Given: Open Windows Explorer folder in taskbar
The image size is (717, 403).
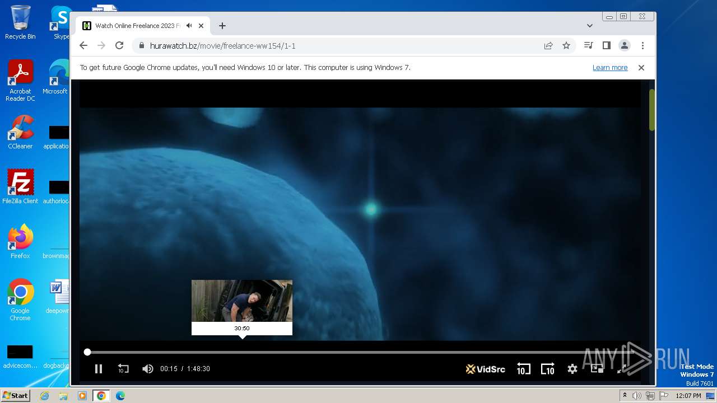Looking at the screenshot, I should (x=63, y=396).
